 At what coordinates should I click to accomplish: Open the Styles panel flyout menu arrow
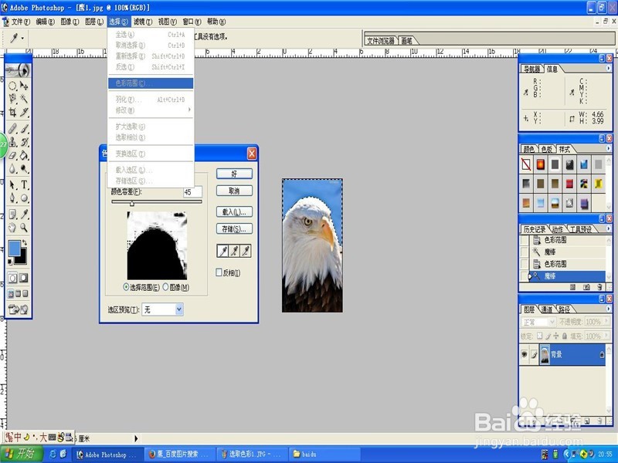(x=608, y=148)
